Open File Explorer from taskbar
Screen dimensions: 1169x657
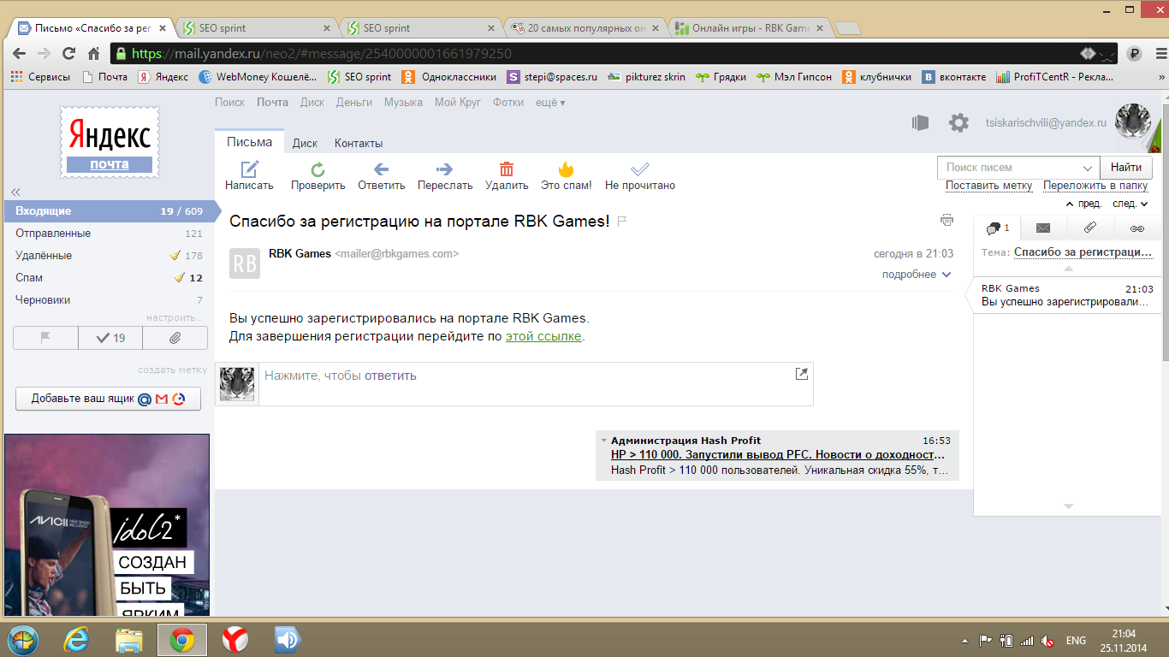point(129,639)
